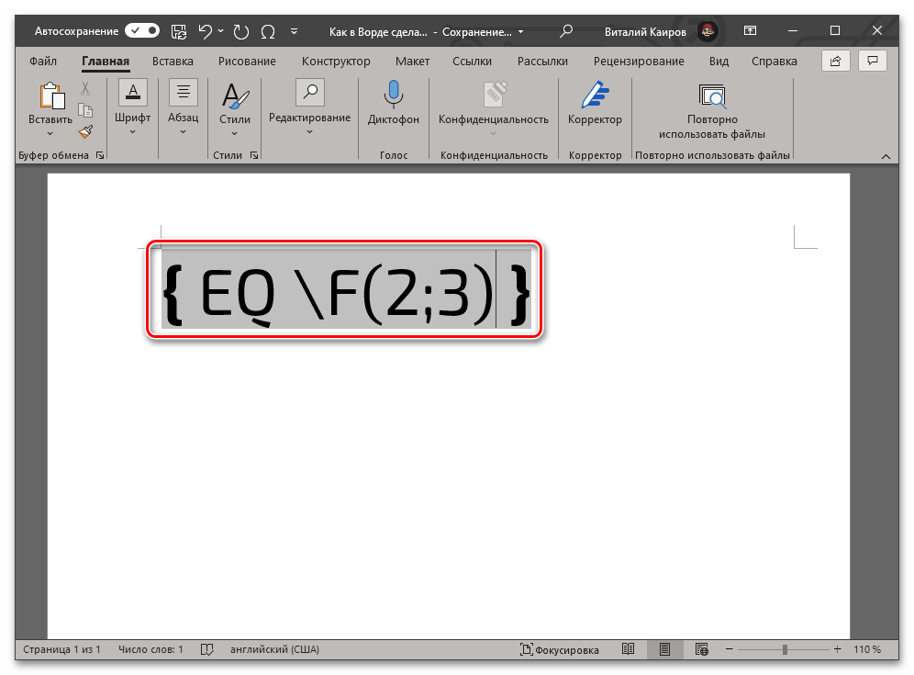914x675 pixels.
Task: Click the Число слов: 1 status entry
Action: [x=150, y=649]
